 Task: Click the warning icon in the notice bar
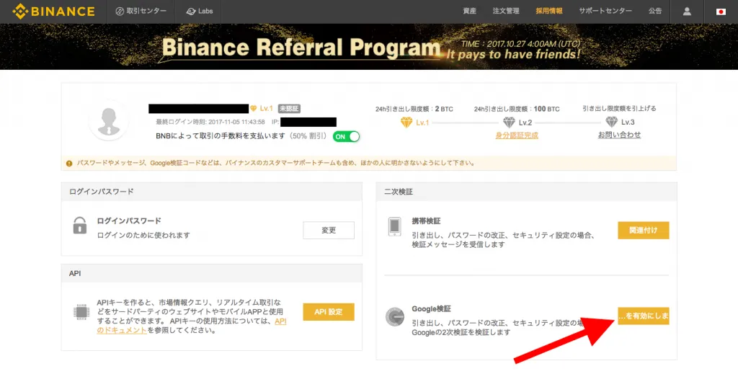(x=69, y=164)
